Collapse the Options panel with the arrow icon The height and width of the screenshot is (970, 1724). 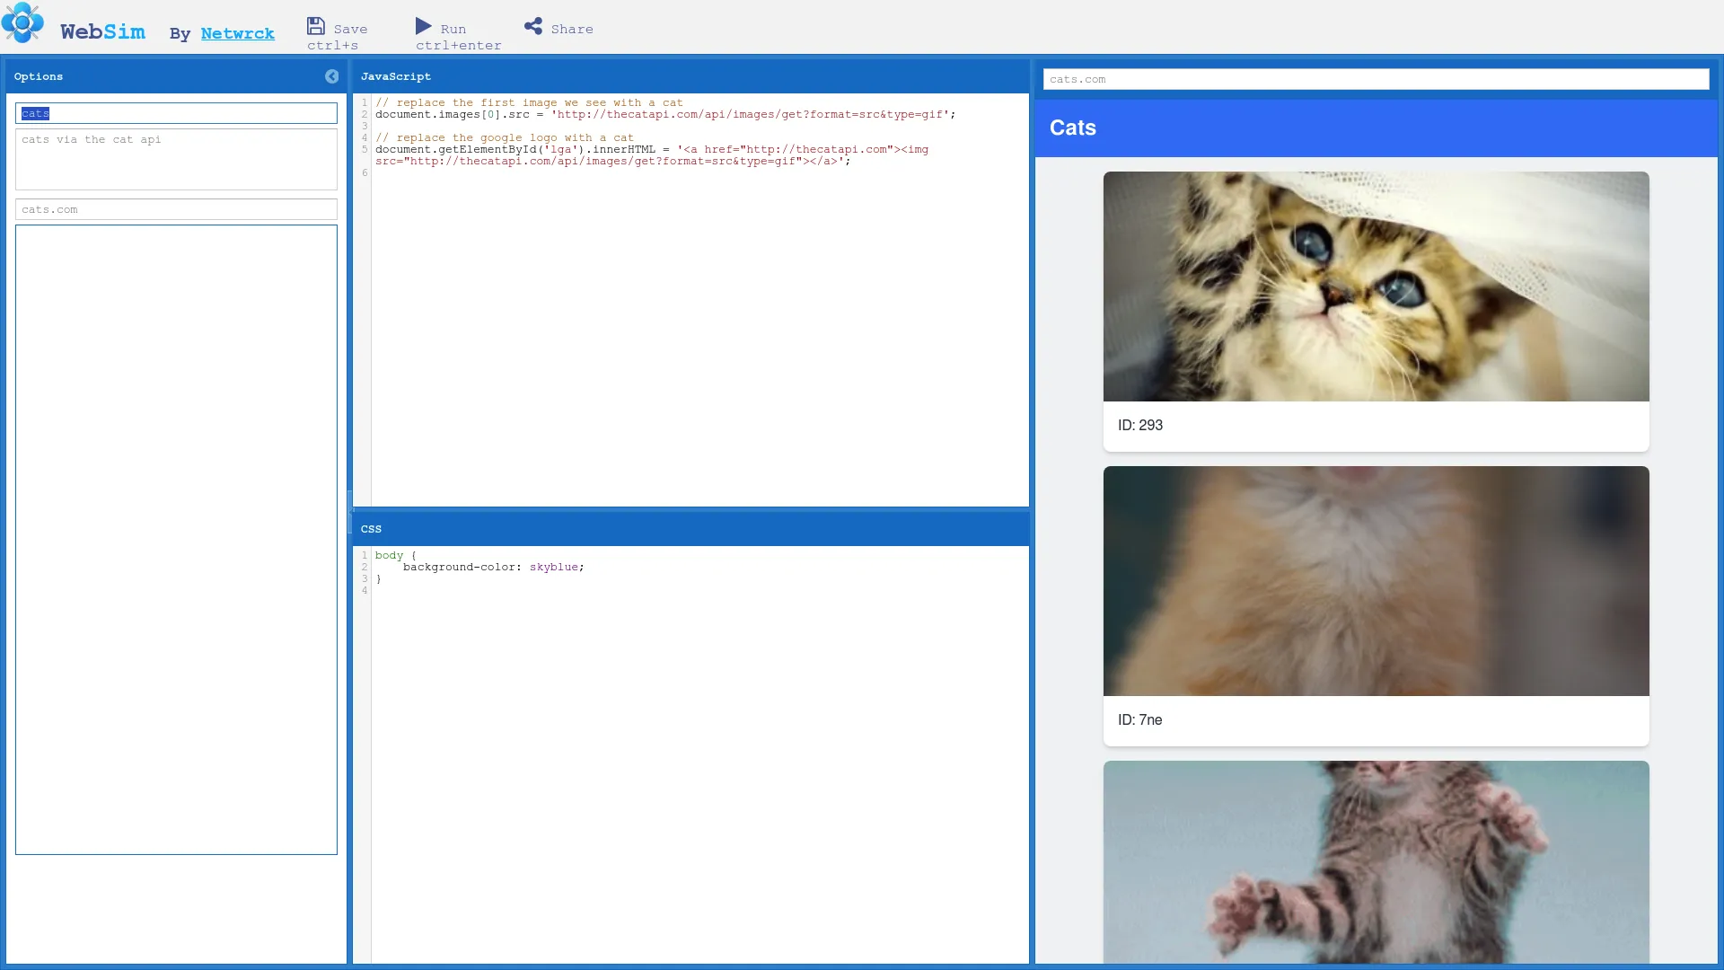tap(332, 76)
